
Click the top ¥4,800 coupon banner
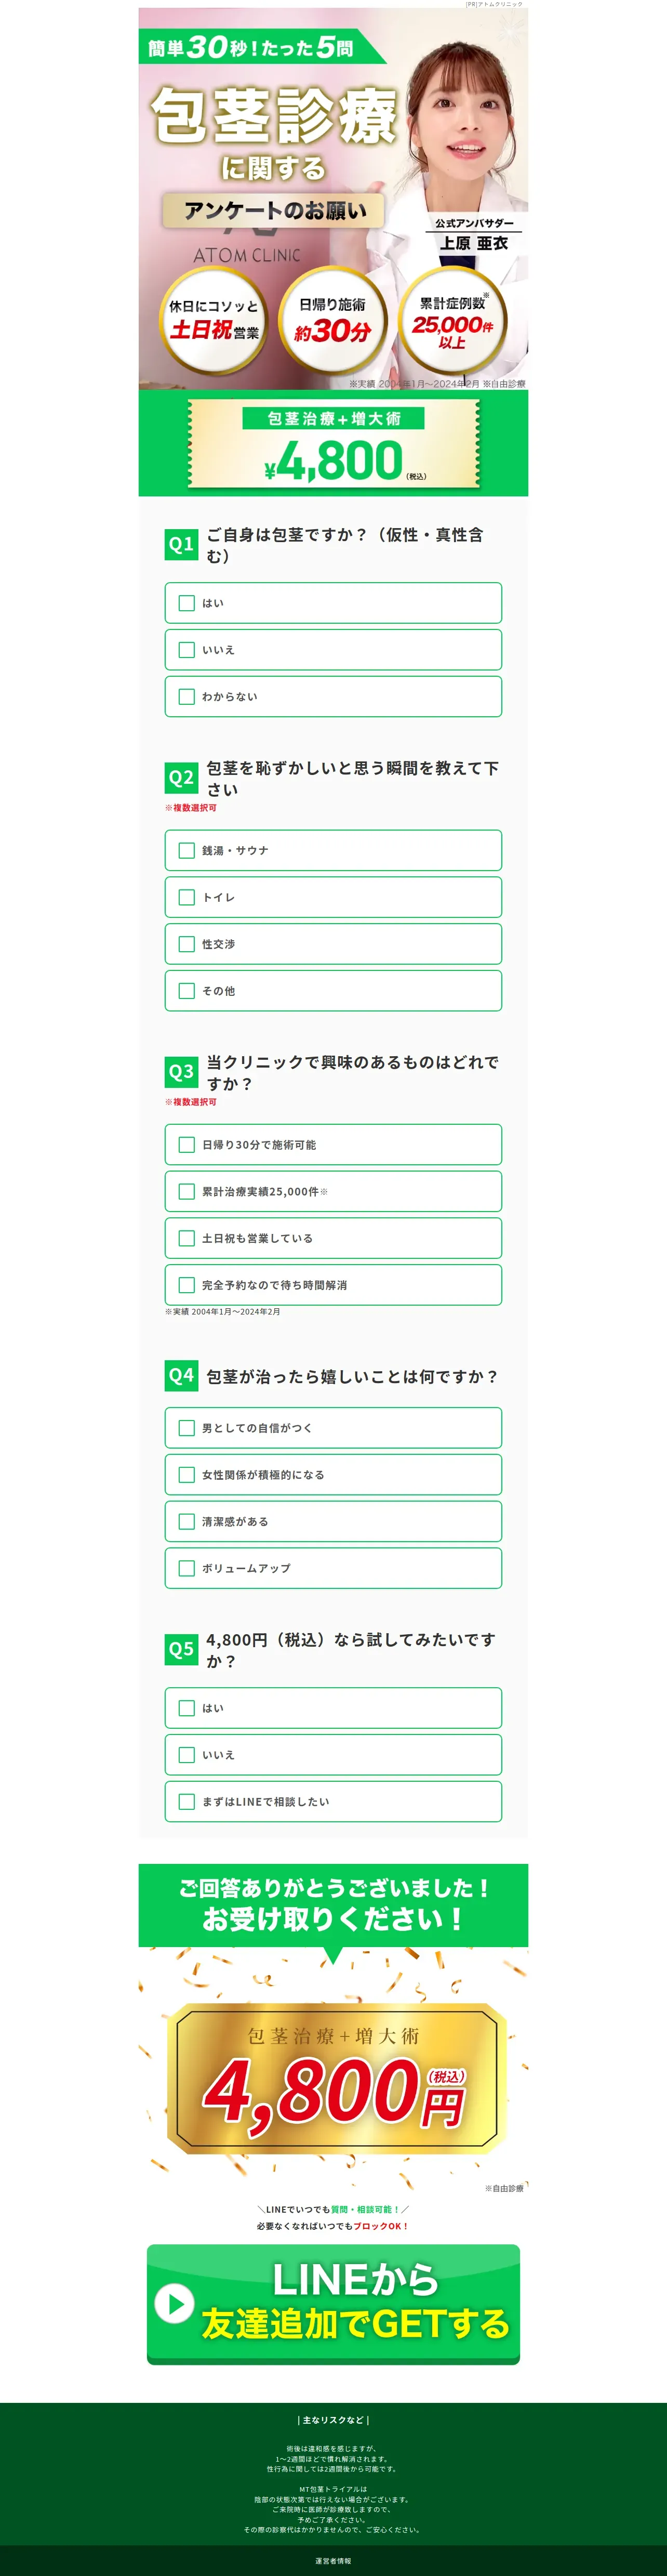pos(333,443)
